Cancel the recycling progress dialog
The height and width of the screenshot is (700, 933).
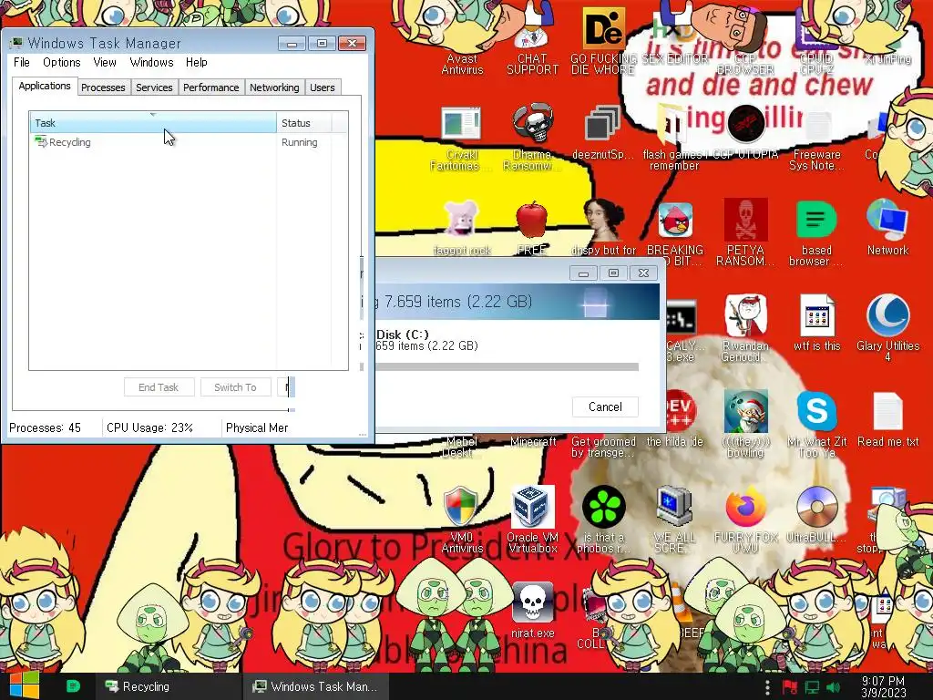point(605,407)
